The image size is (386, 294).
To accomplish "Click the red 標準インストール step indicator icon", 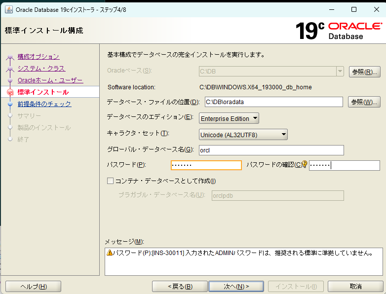I will pos(10,92).
